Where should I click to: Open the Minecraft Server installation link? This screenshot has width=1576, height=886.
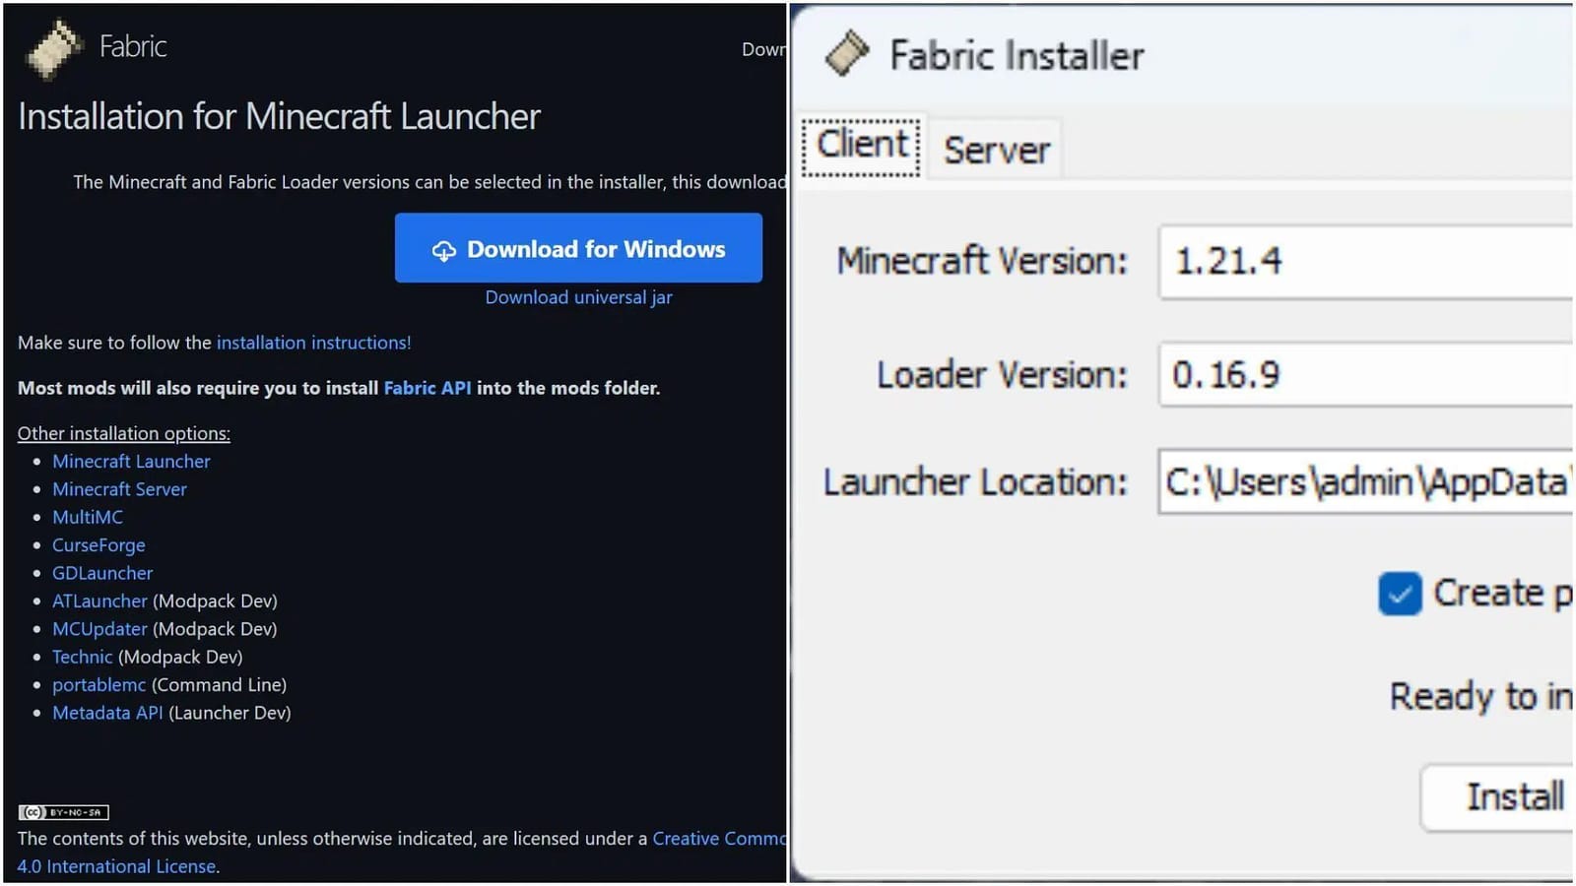[x=119, y=488]
